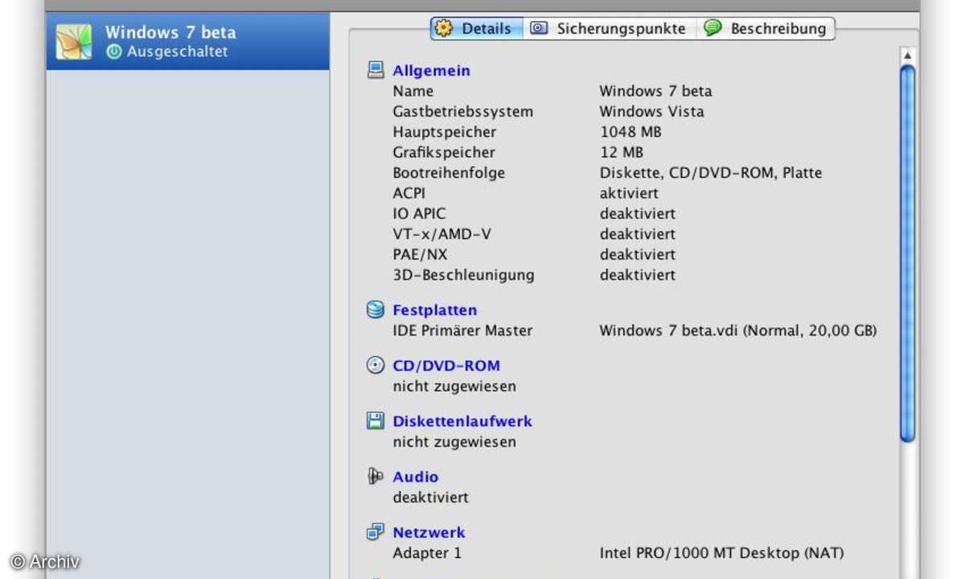This screenshot has width=965, height=579.
Task: Click the '3D-Beschleunigung' label
Action: pos(463,275)
